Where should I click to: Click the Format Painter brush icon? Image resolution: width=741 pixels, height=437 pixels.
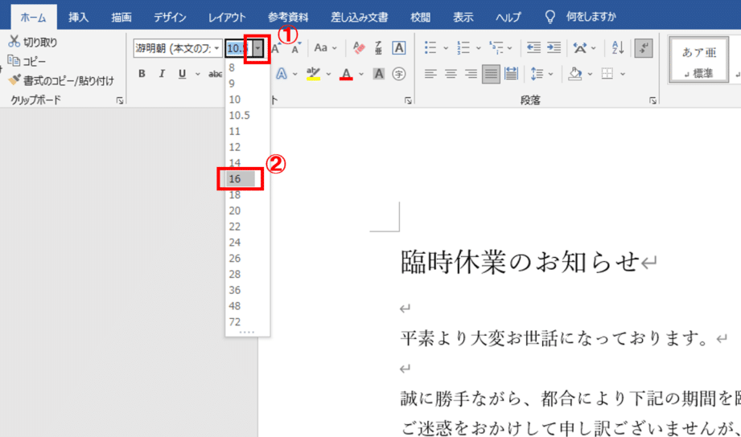pyautogui.click(x=14, y=80)
